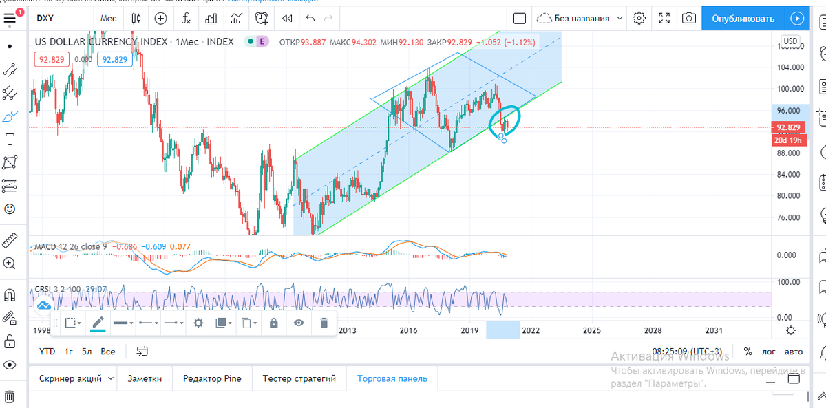Open the fx indicators dialog

186,18
